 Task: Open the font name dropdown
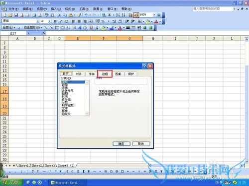pos(38,21)
